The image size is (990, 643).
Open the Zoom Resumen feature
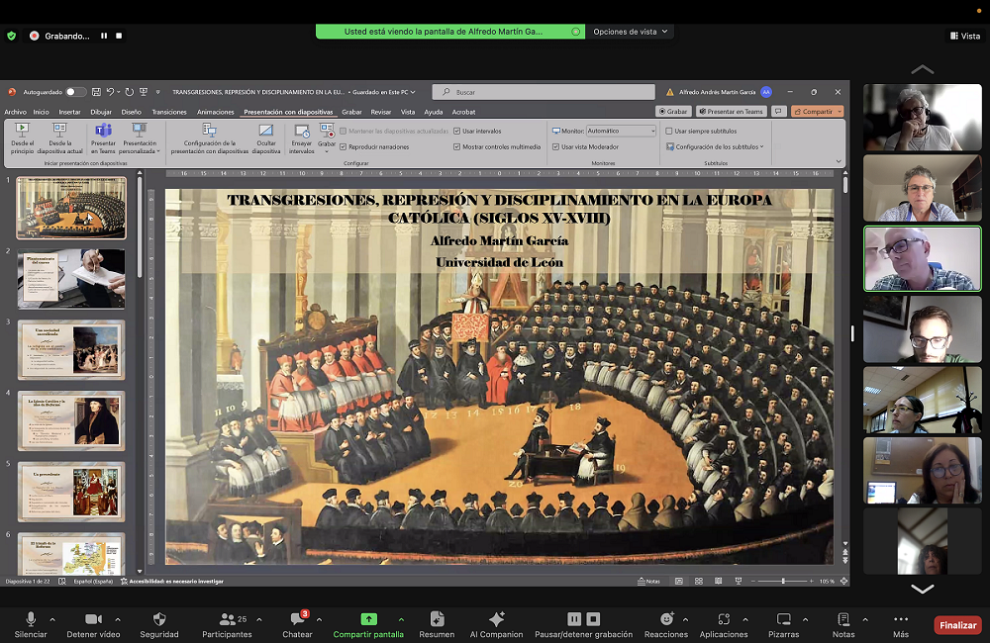(437, 625)
